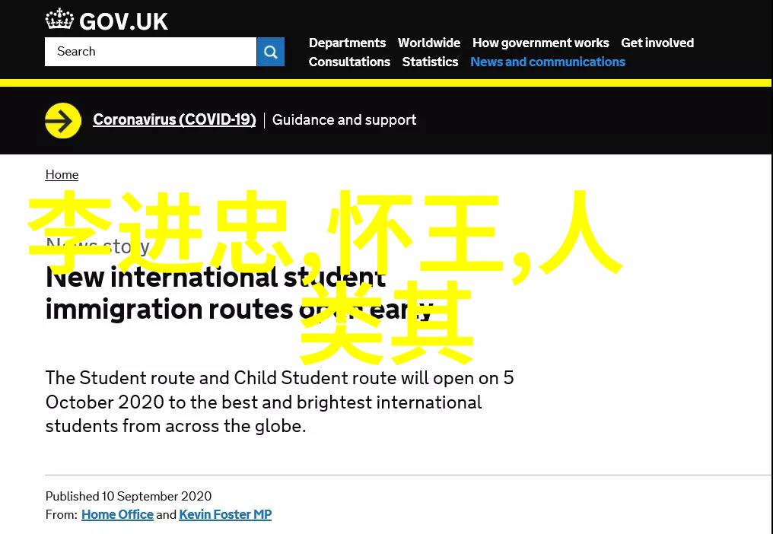773x534 pixels.
Task: Open the Worldwide navigation link
Action: [x=429, y=43]
